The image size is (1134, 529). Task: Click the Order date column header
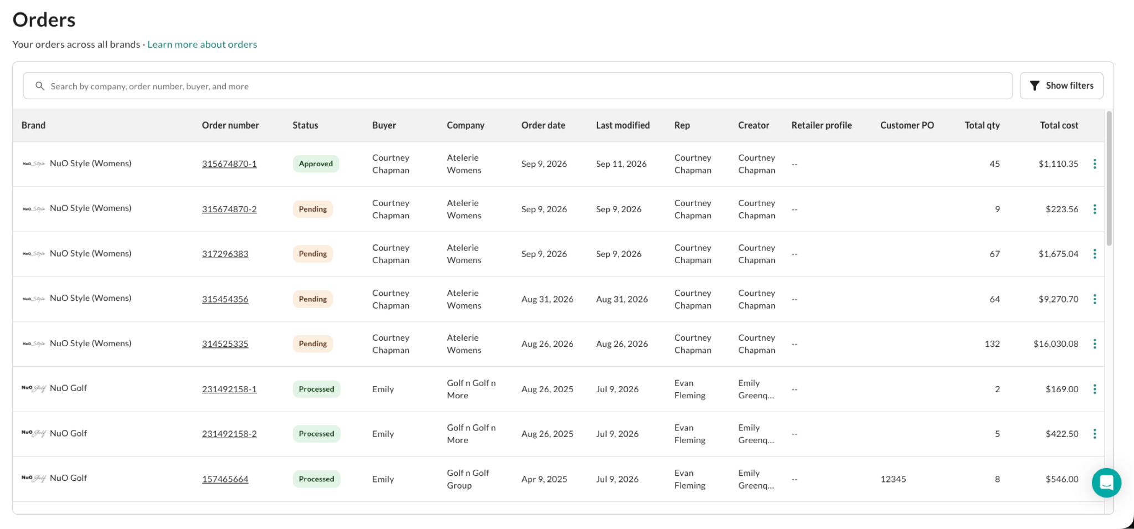tap(543, 125)
